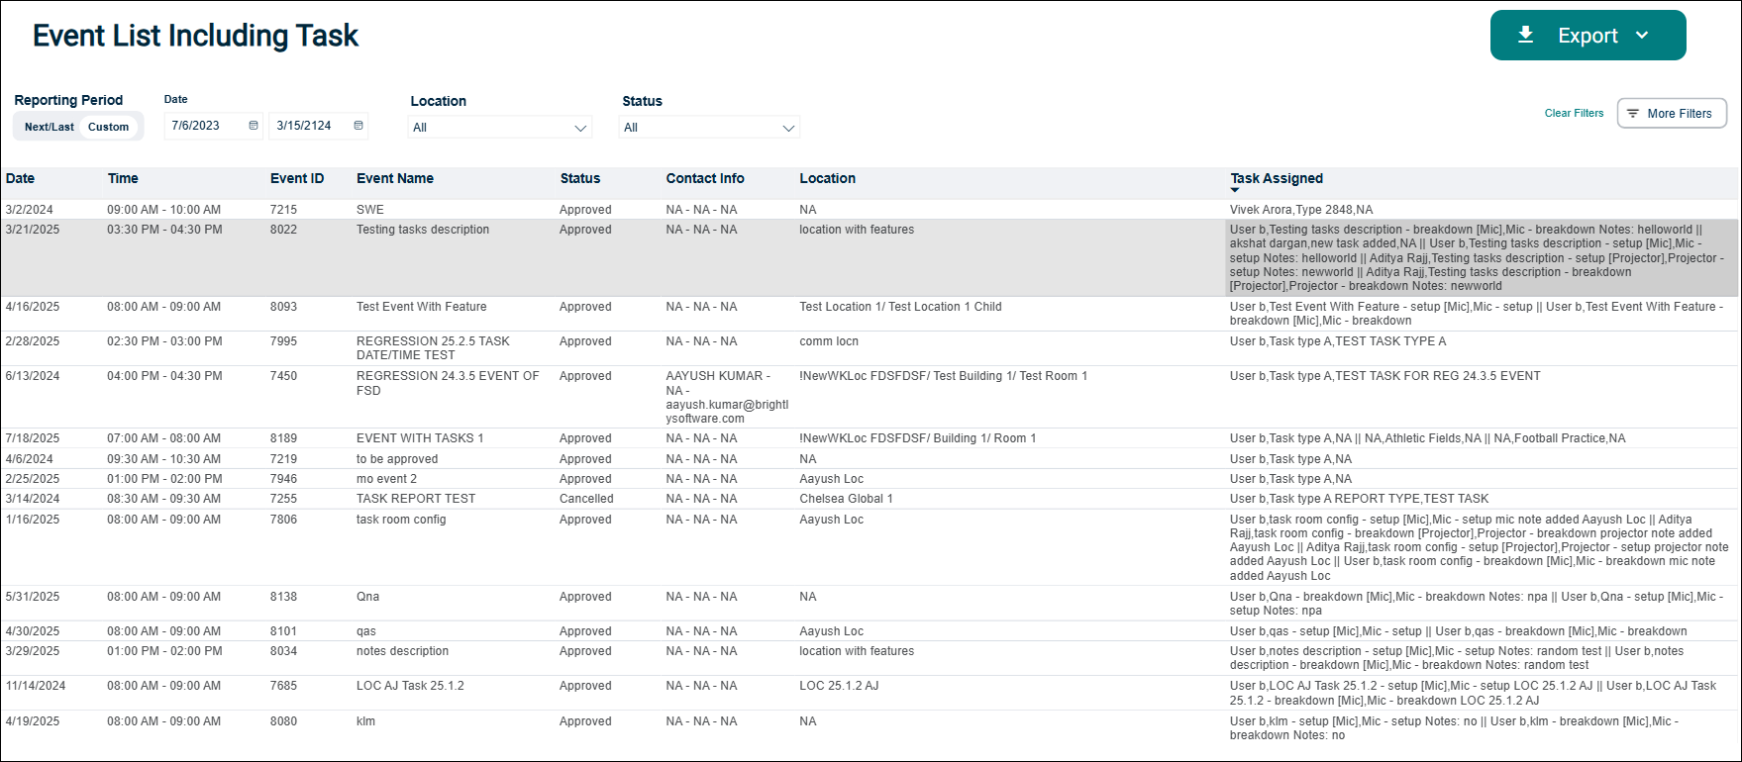1742x762 pixels.
Task: Click REGRESSION 25.2.5 TASK DATE/TIME TEST
Action: coord(433,348)
